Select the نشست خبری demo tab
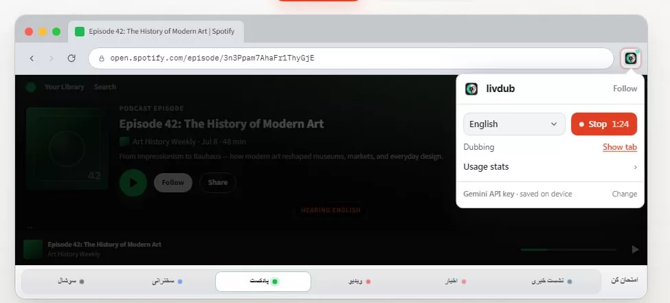670x303 pixels. (x=552, y=282)
